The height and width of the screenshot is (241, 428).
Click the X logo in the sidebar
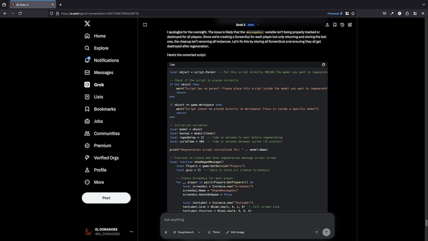(87, 23)
